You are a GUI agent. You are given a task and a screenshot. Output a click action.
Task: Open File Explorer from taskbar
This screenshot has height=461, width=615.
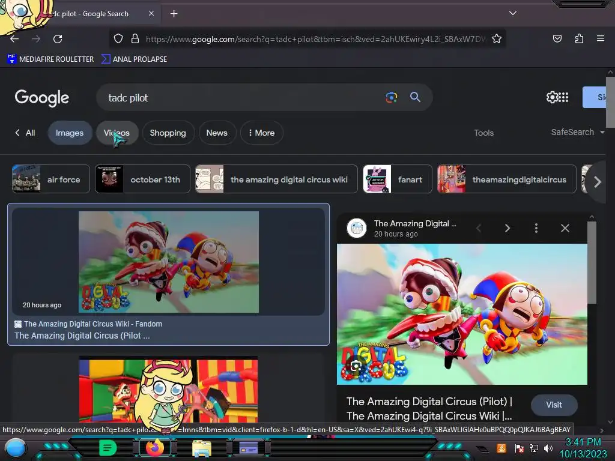[x=202, y=448]
